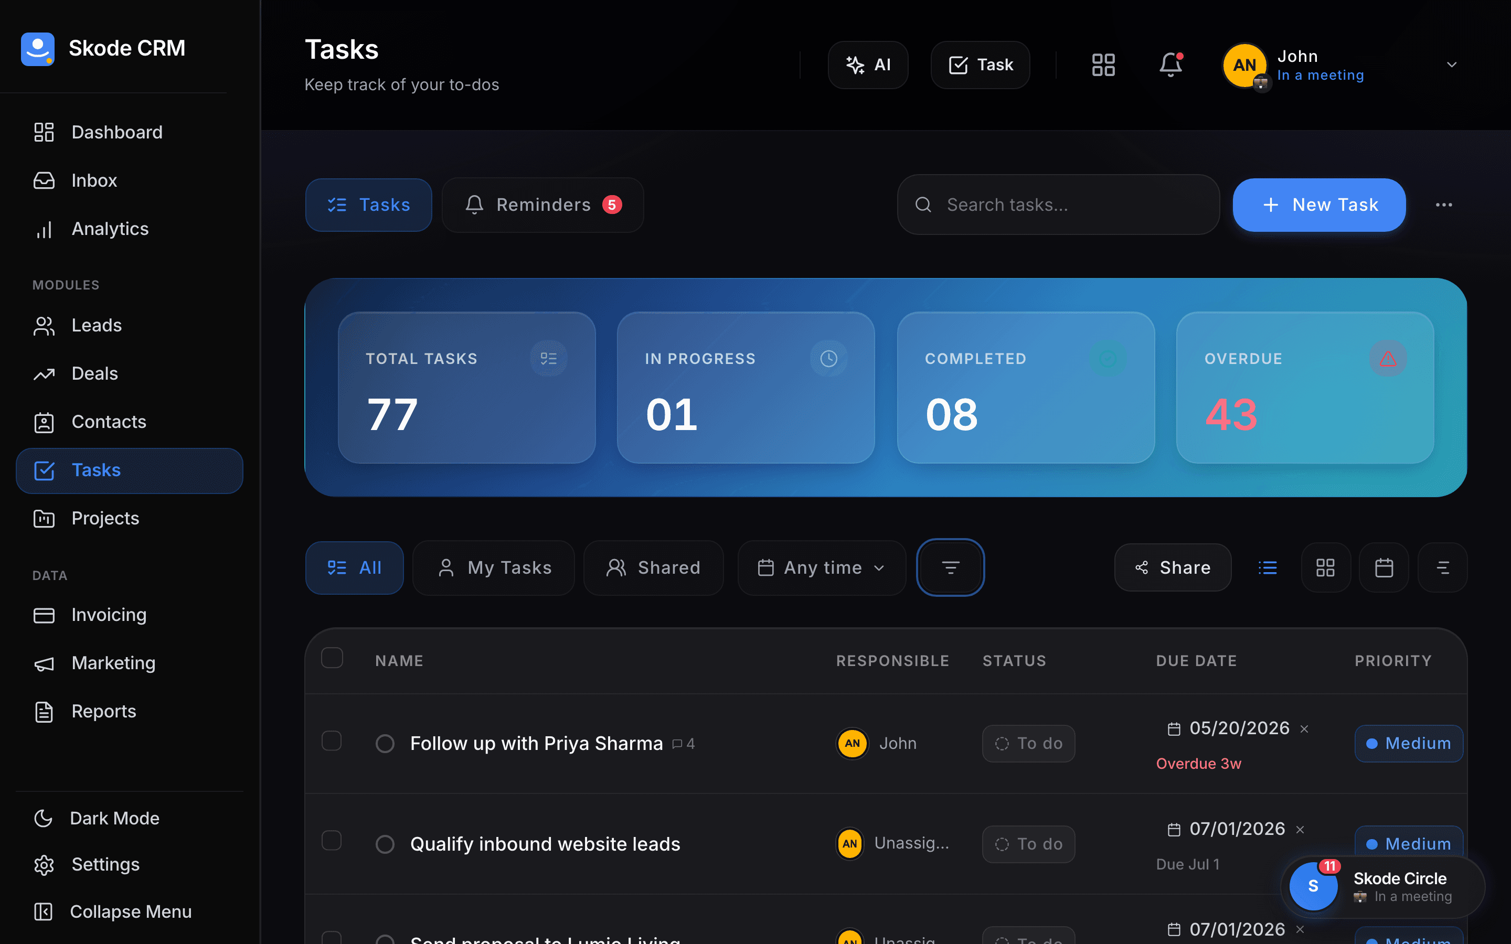Click the Share button
1511x944 pixels.
coord(1172,567)
